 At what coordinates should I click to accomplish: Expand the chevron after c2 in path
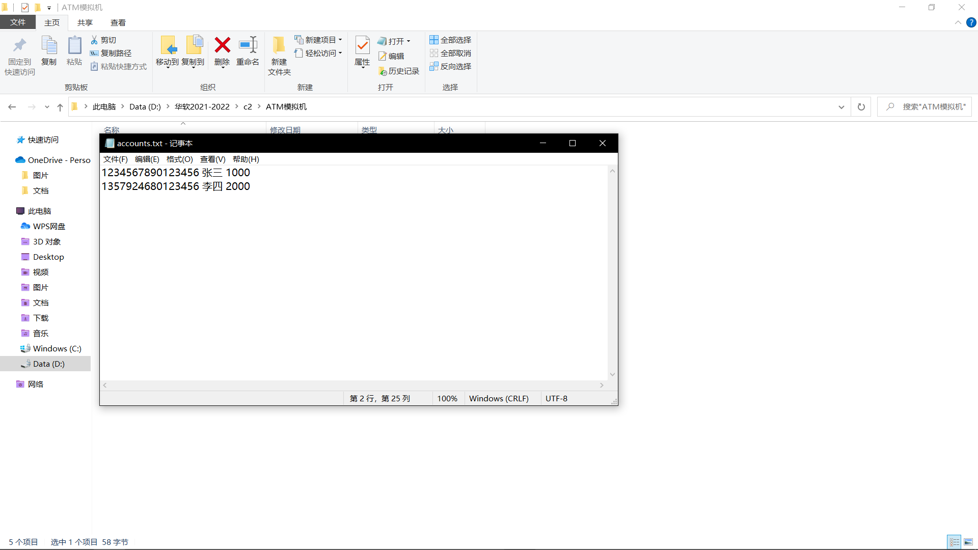[x=259, y=106]
